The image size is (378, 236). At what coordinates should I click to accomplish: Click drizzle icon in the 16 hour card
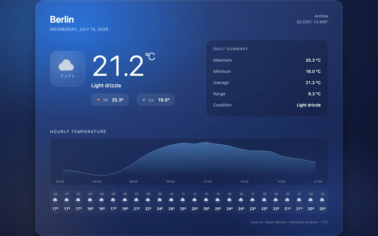(241, 201)
